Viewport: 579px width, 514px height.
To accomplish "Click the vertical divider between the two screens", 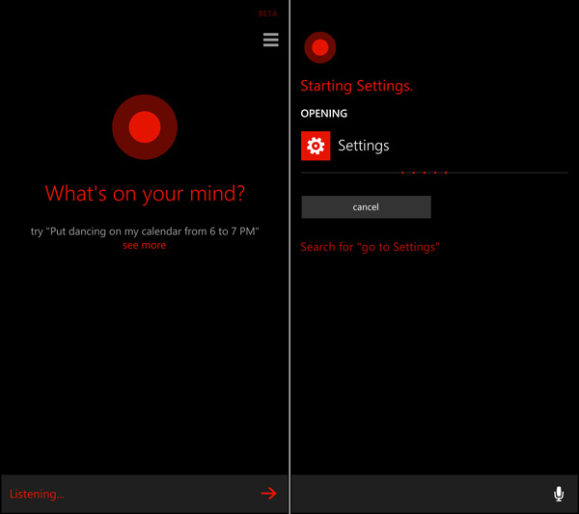I will [x=289, y=257].
